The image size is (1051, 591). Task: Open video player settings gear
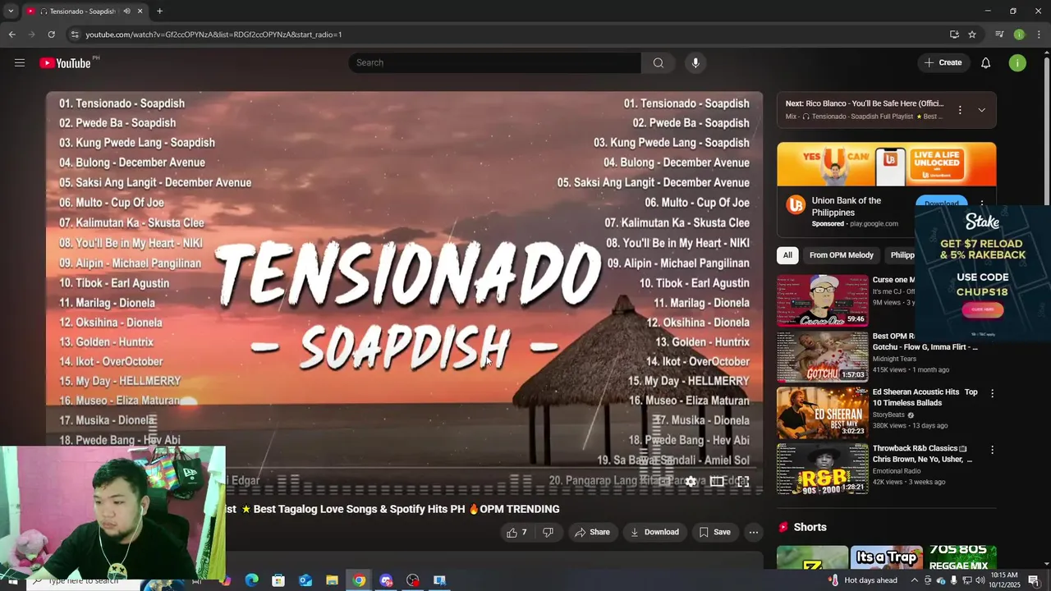click(691, 482)
